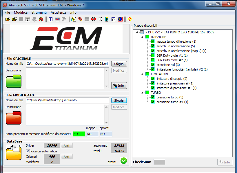Click the green checkmark stato icon
Screen dimensions: 237x173
pos(124,161)
